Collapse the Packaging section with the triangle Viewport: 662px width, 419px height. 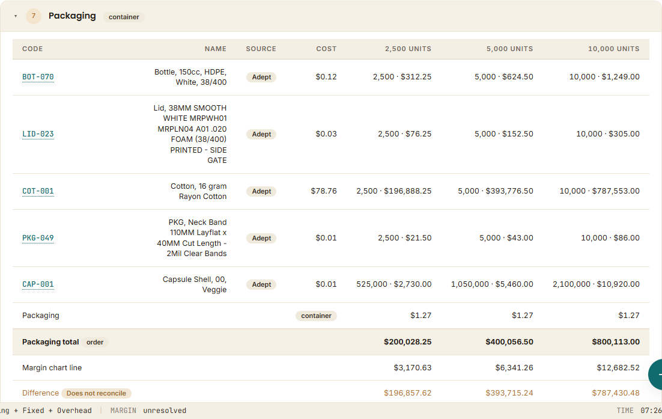click(16, 16)
